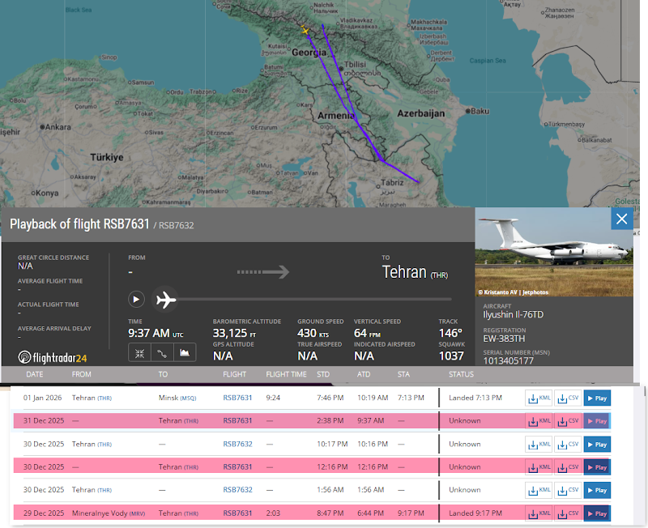Open the altitude graph chart icon

point(185,353)
